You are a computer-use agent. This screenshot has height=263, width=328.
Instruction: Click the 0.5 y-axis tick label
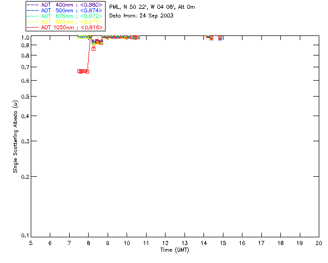[25, 97]
